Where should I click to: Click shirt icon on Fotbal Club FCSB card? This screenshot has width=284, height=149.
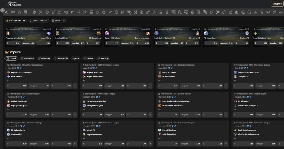tap(21, 97)
